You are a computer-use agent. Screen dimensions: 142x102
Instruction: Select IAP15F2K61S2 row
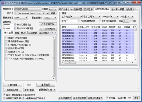click(97, 52)
